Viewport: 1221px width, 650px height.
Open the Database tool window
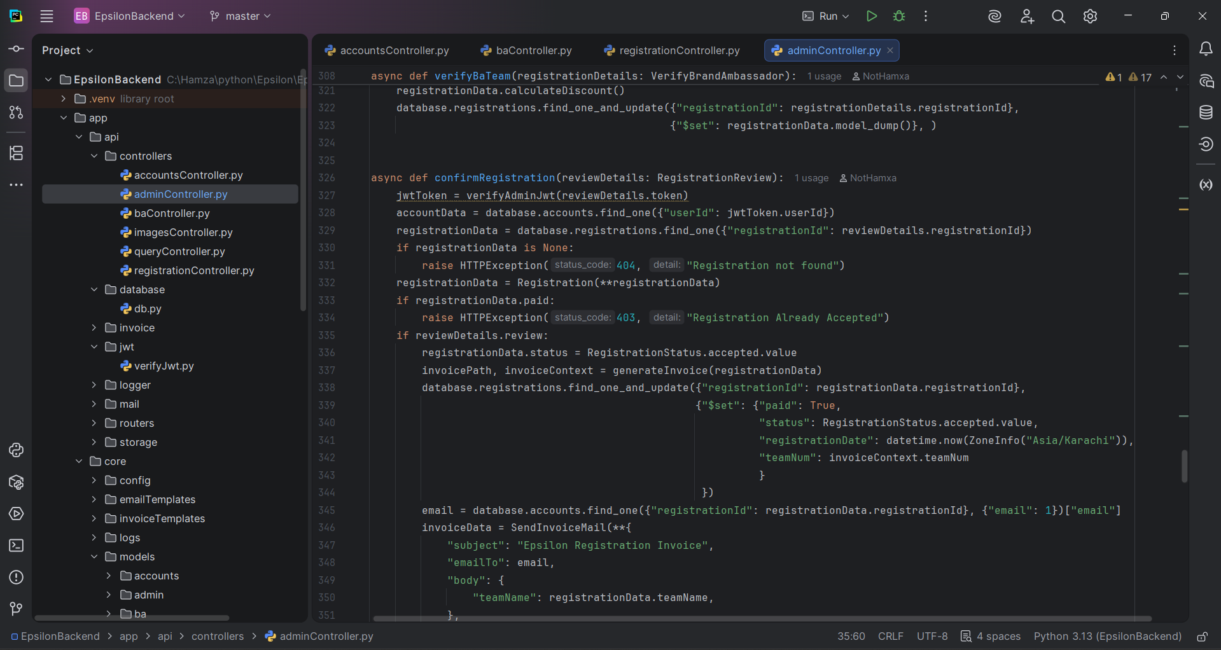(x=1206, y=112)
